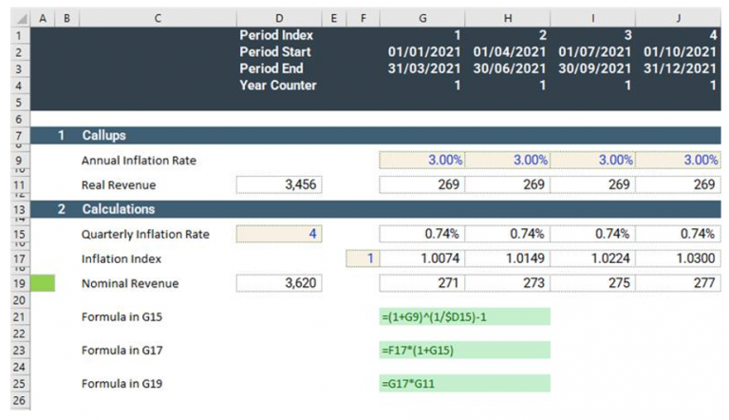Select row 26 header
The height and width of the screenshot is (420, 729).
coord(19,400)
